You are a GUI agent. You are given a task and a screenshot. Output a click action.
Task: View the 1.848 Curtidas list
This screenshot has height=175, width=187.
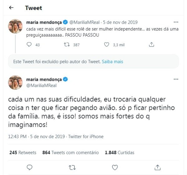click(x=120, y=153)
